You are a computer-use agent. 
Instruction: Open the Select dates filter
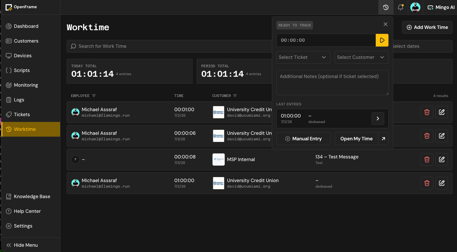(422, 46)
